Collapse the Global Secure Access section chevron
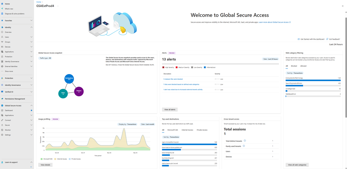Image resolution: width=347 pixels, height=169 pixels. pyautogui.click(x=31, y=106)
